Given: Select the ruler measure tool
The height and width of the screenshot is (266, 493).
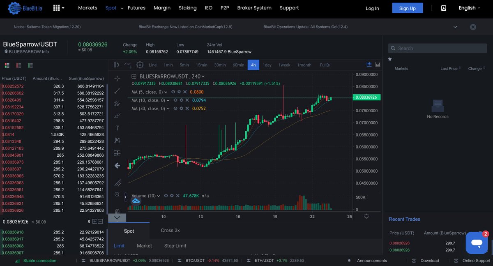Looking at the screenshot, I should pos(117,182).
